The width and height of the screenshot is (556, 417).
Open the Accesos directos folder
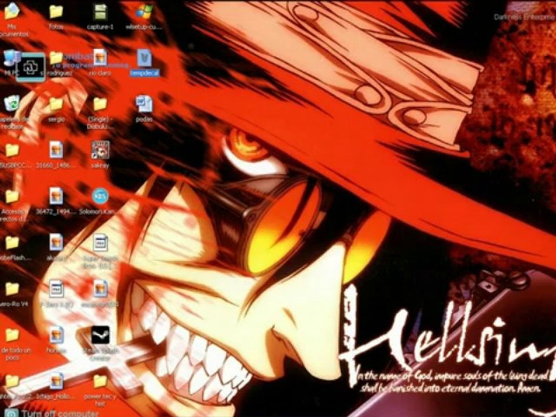click(x=12, y=196)
